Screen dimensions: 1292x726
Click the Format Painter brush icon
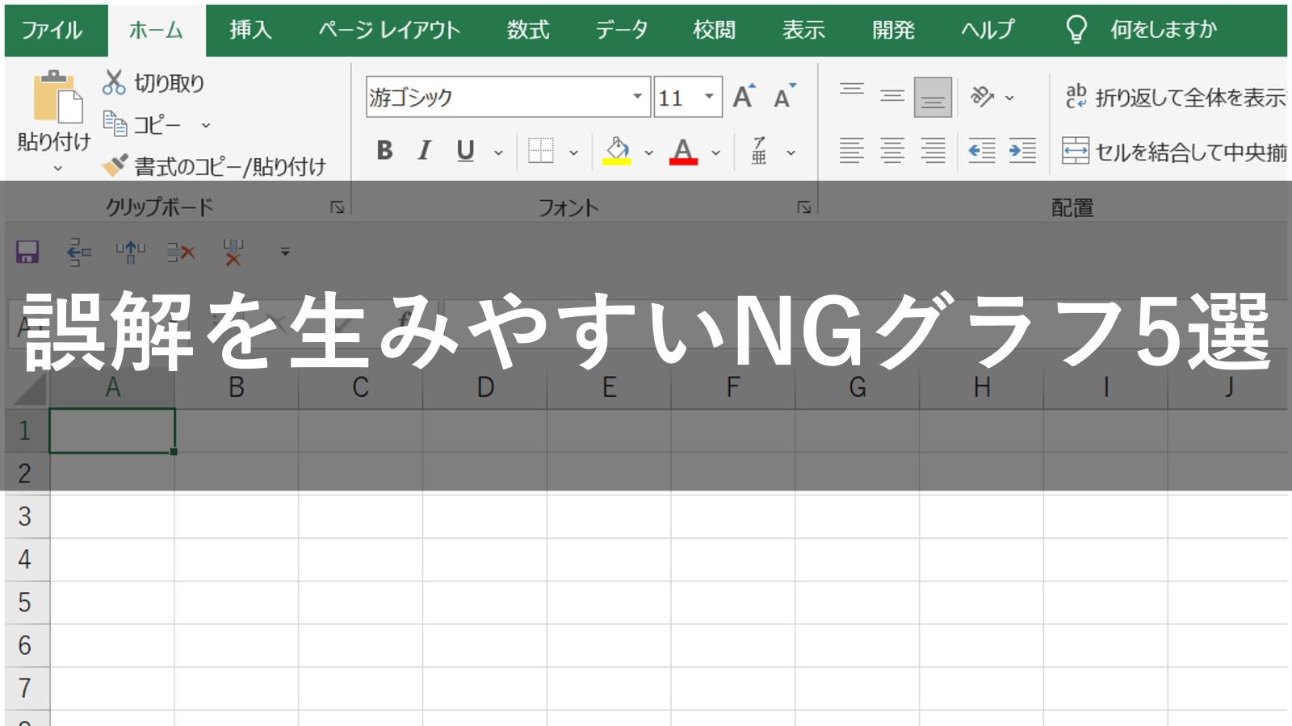pos(115,165)
